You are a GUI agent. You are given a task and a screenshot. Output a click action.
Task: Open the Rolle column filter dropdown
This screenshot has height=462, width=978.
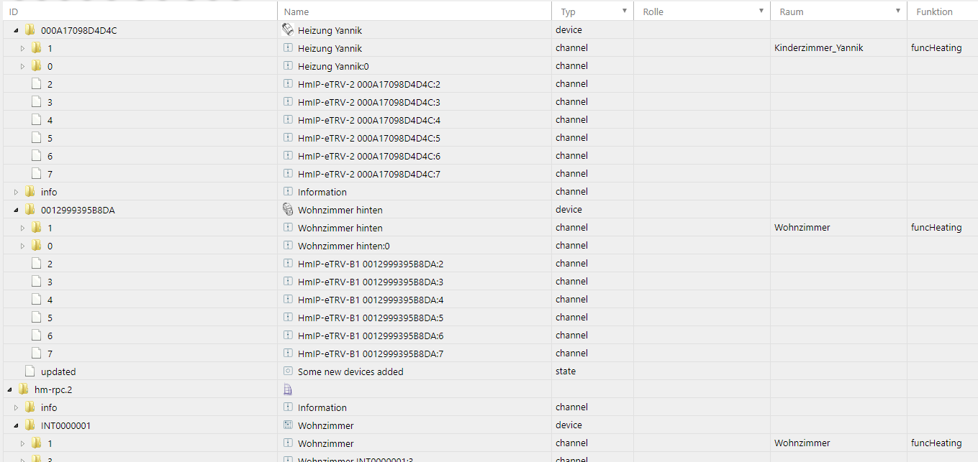pyautogui.click(x=761, y=11)
